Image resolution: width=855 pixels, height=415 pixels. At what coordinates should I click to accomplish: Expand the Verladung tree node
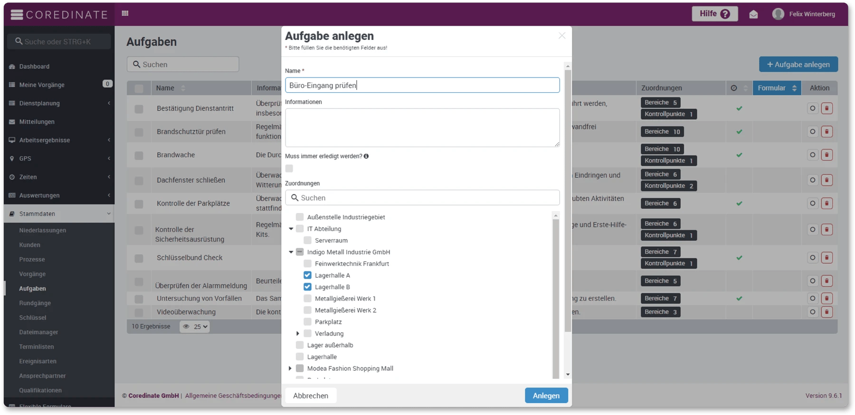point(298,334)
